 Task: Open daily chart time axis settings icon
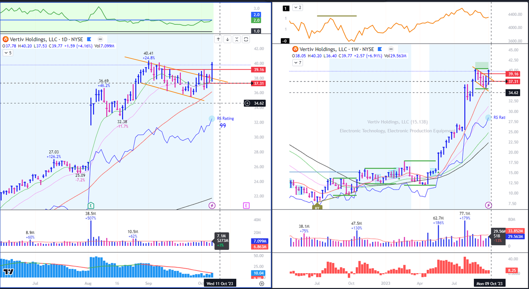tap(262, 284)
